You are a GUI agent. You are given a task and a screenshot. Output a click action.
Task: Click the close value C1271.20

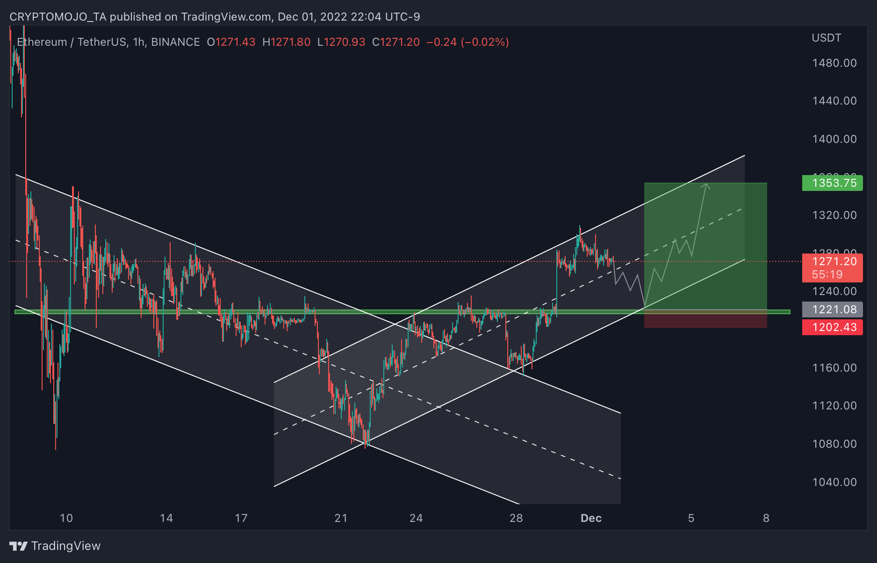point(396,42)
